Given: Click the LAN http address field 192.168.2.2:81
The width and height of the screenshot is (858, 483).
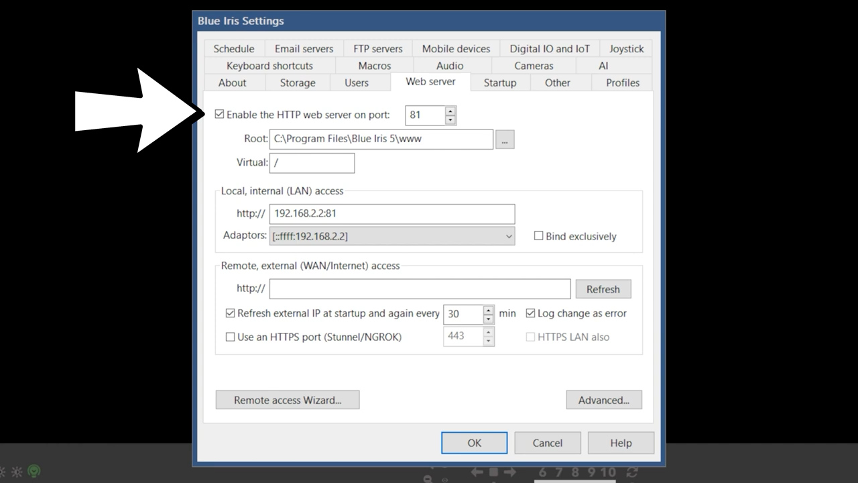Looking at the screenshot, I should pos(392,214).
